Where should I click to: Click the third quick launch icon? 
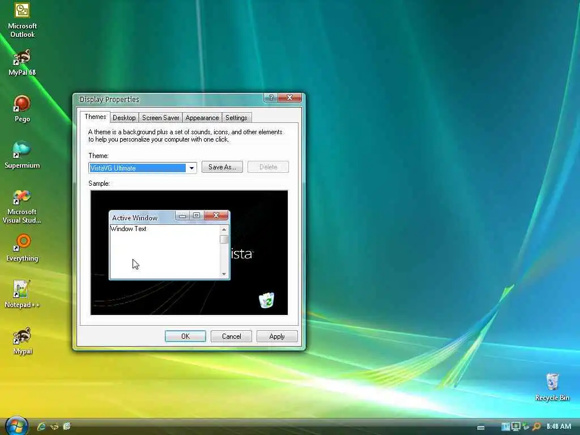click(67, 427)
